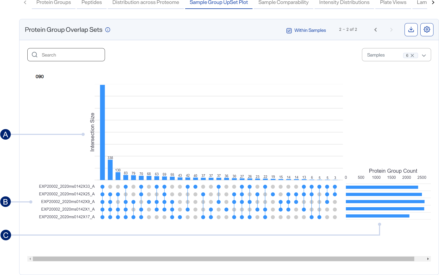Screen dimensions: 439x275
Task: Click protein count bar for EXP20002_2020ms0142X33_A
Action: coord(382,187)
